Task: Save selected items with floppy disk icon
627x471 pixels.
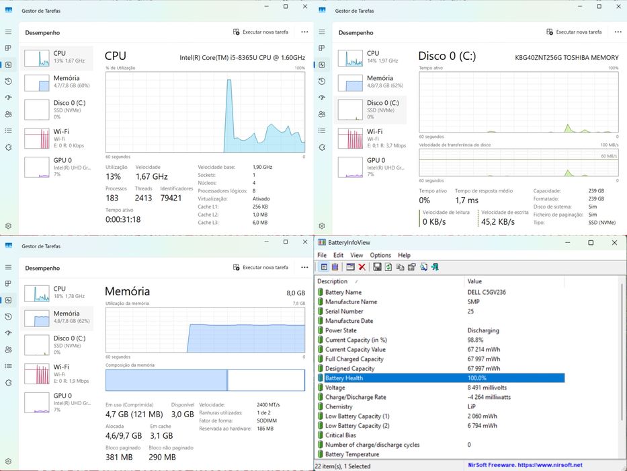Action: (377, 267)
